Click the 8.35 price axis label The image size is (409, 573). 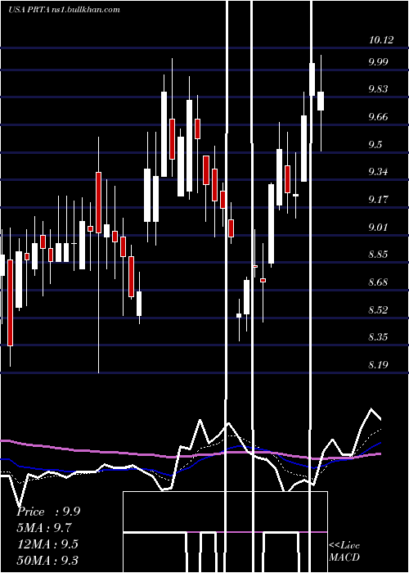click(378, 337)
